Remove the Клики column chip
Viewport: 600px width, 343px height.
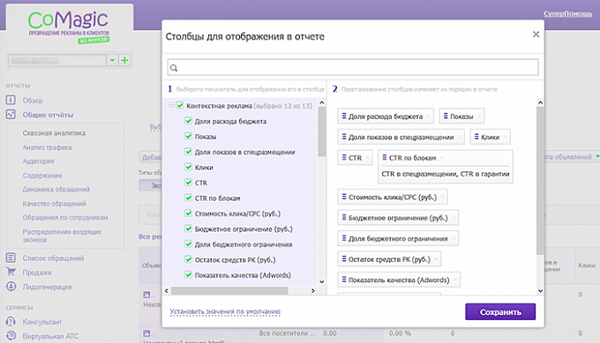pos(505,137)
